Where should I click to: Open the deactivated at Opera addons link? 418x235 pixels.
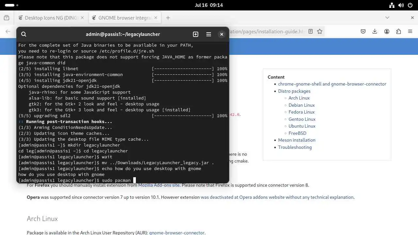point(277,197)
